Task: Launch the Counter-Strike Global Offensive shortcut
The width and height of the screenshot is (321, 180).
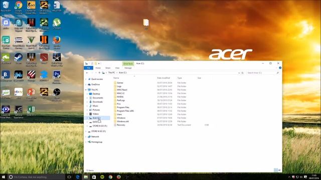Action: pos(31,7)
